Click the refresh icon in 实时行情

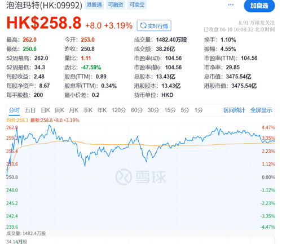pyautogui.click(x=143, y=25)
